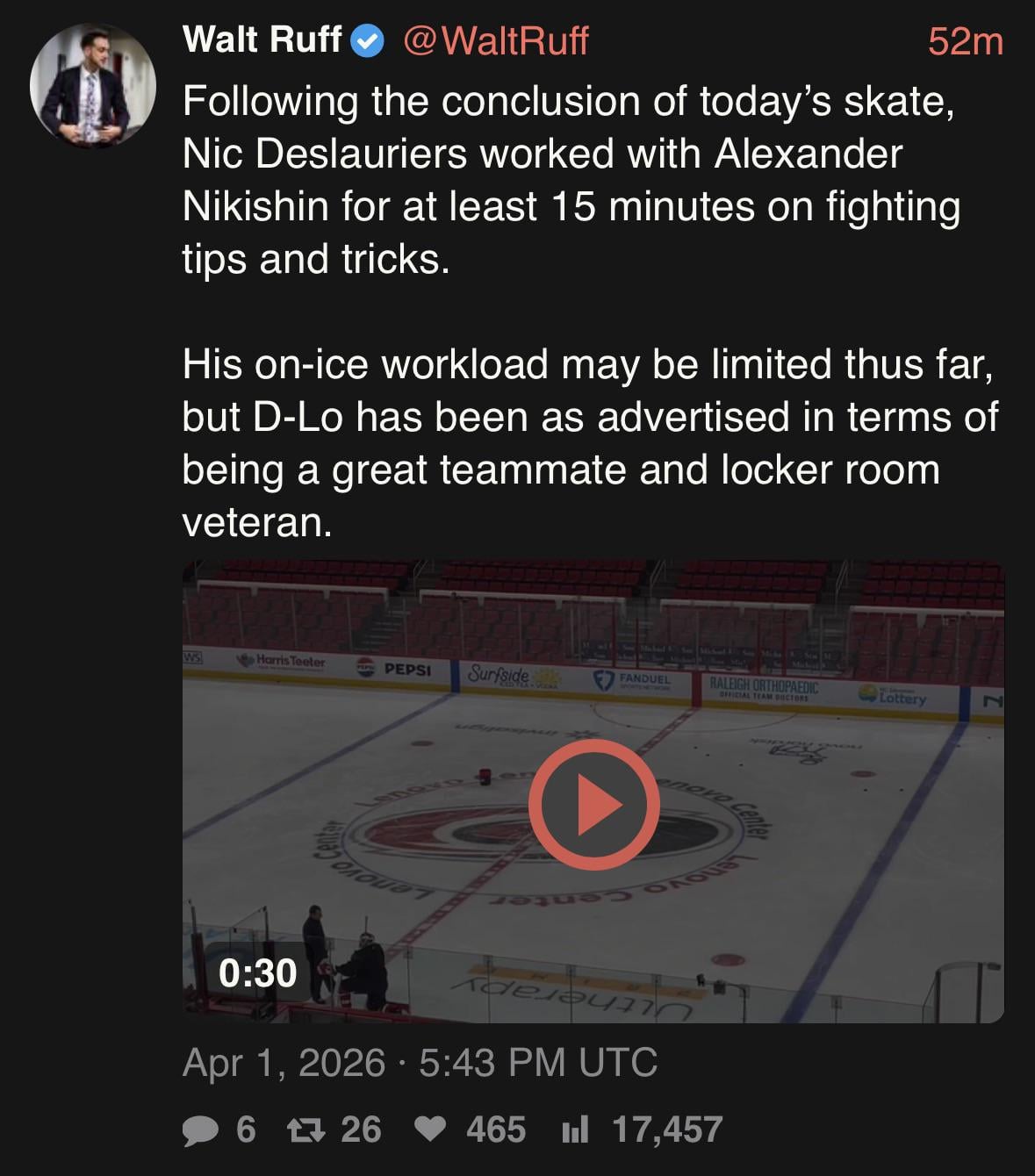Click the retweet count of 26
Screen dimensions: 1035x1176
click(361, 1129)
